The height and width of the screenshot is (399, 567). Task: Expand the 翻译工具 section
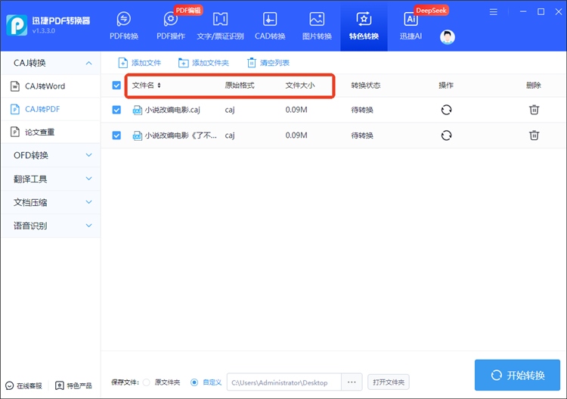(51, 179)
